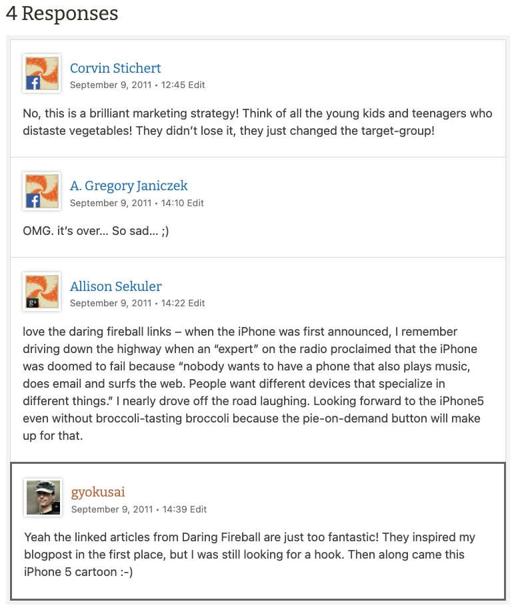Screen dimensions: 516x610
Task: Open Corvin Stichert's profile link
Action: pyautogui.click(x=115, y=68)
